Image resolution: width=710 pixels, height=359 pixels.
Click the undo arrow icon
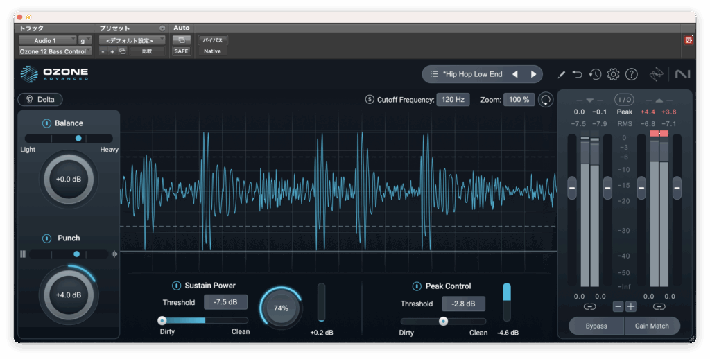[578, 74]
